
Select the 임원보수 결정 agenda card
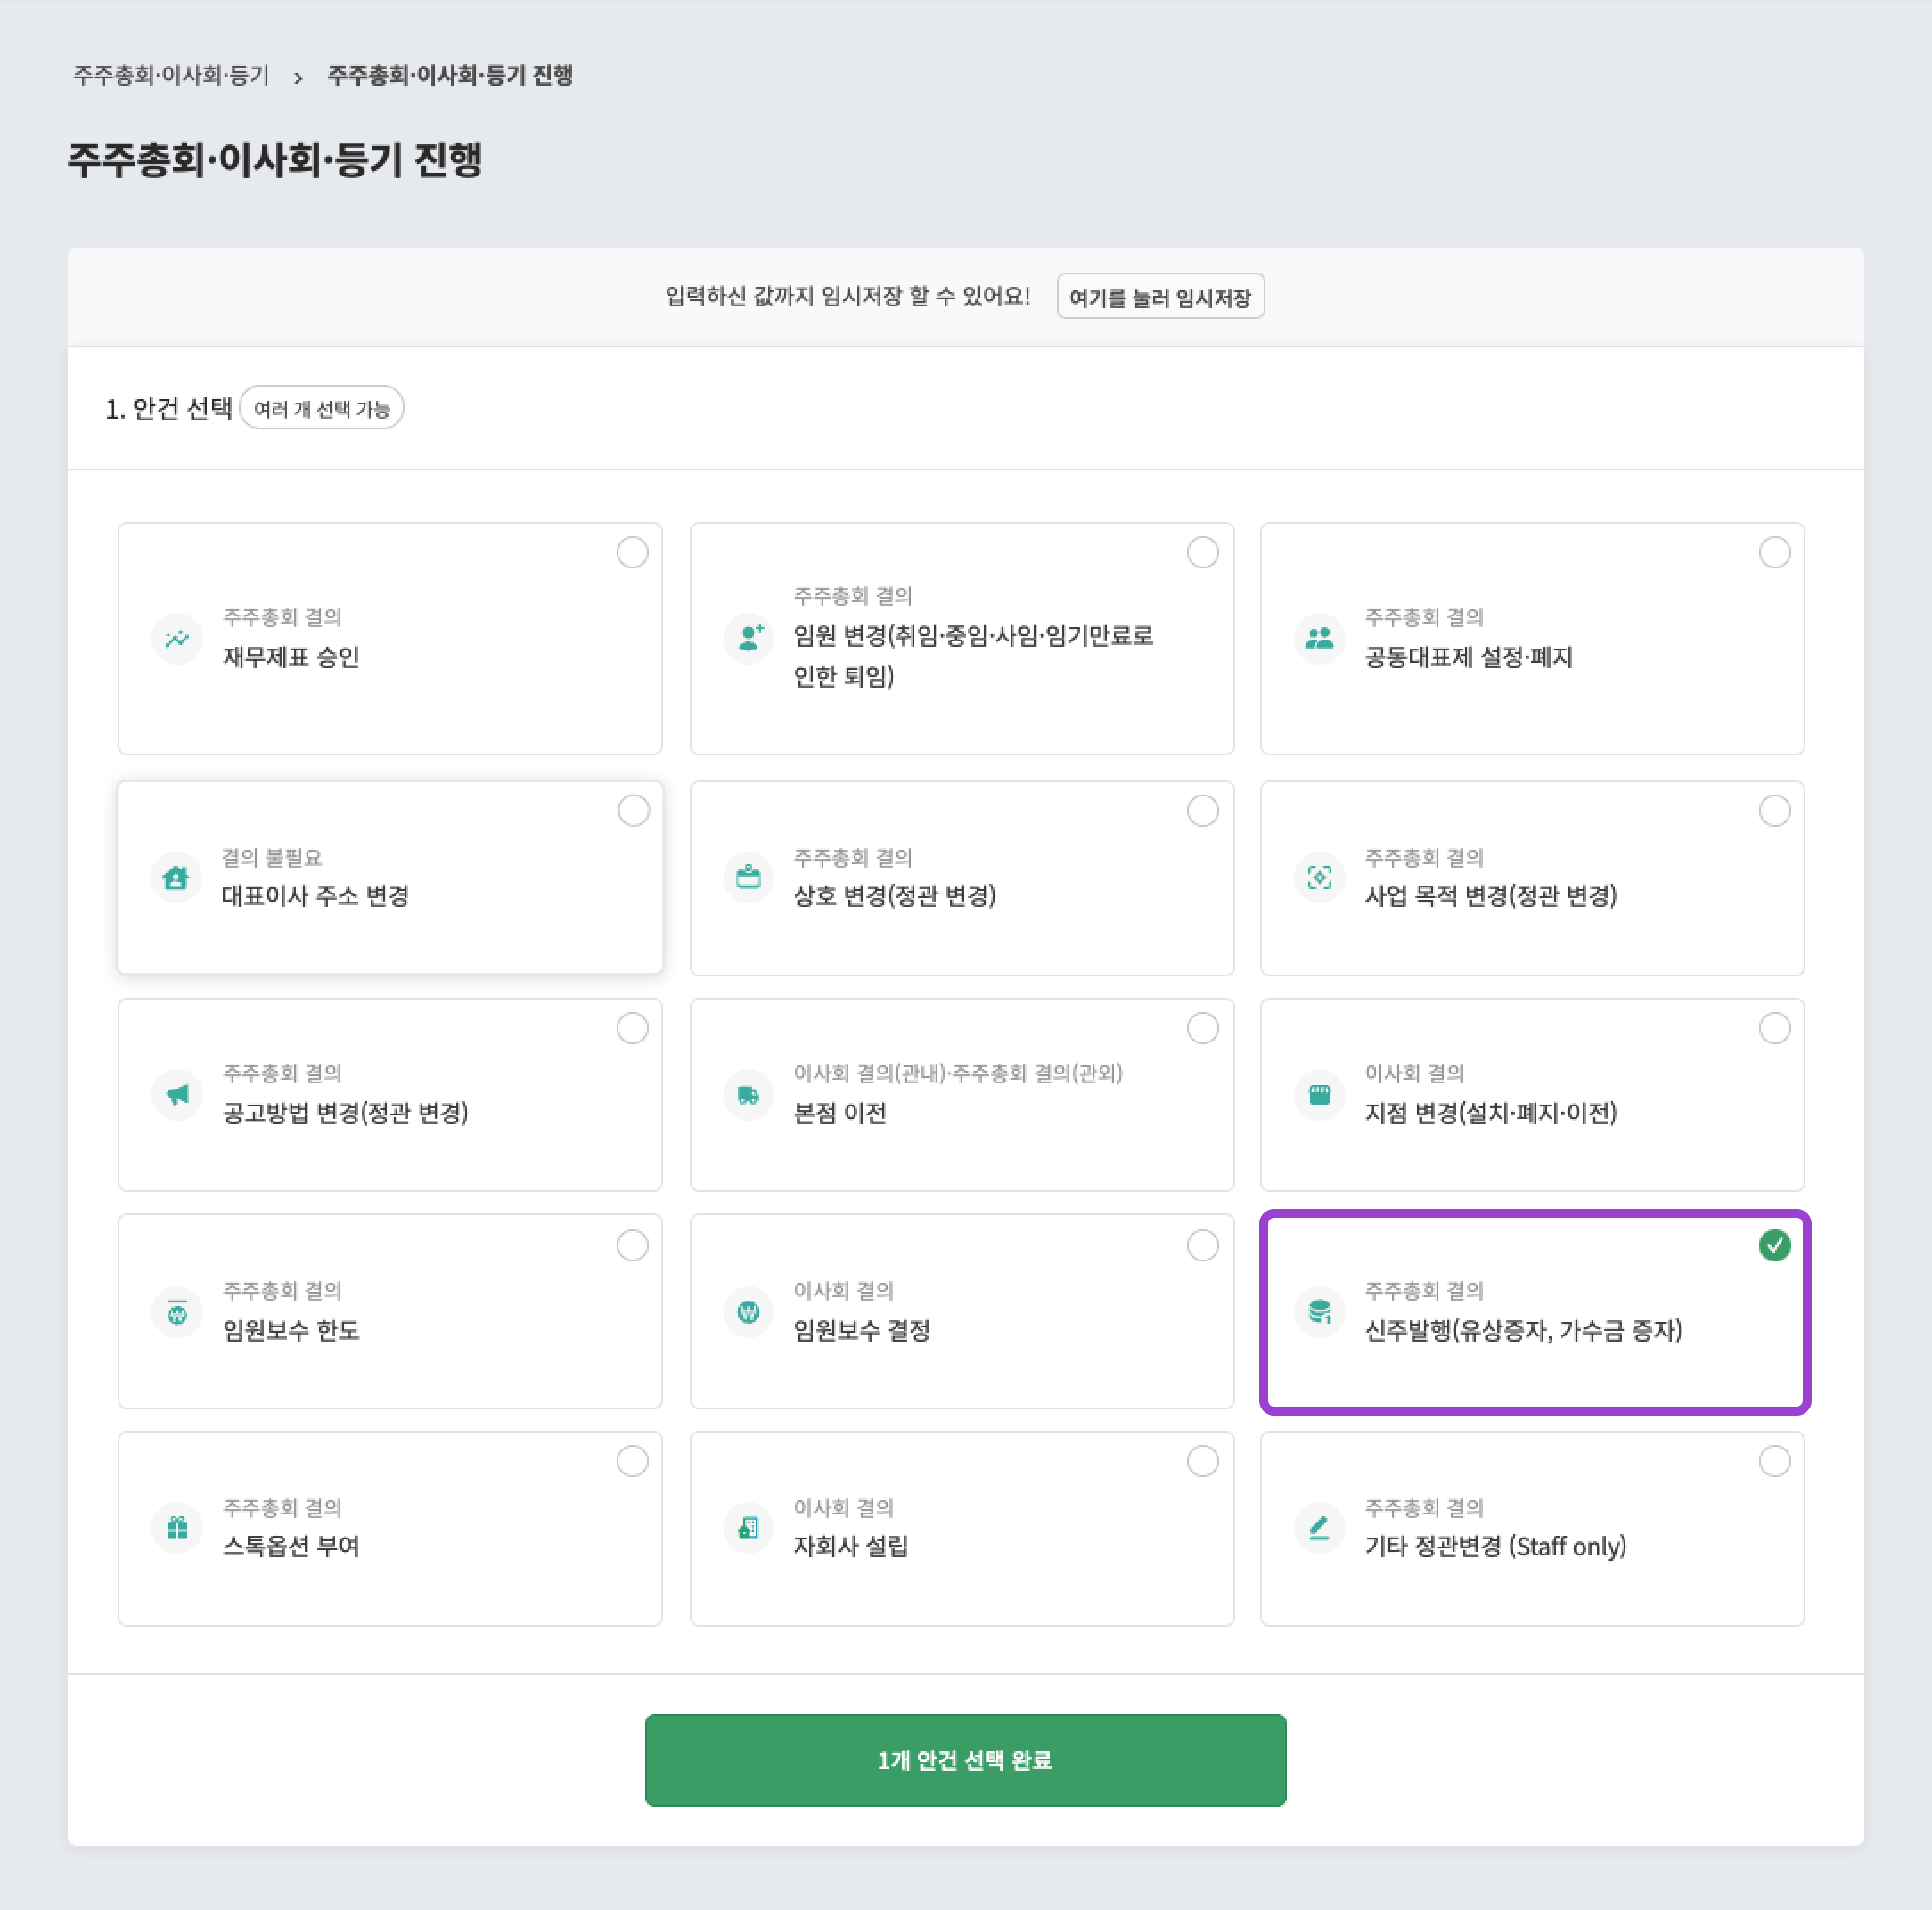(961, 1311)
